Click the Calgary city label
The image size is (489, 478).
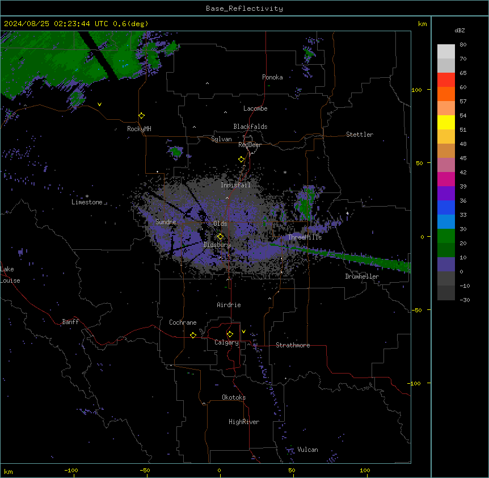point(226,342)
